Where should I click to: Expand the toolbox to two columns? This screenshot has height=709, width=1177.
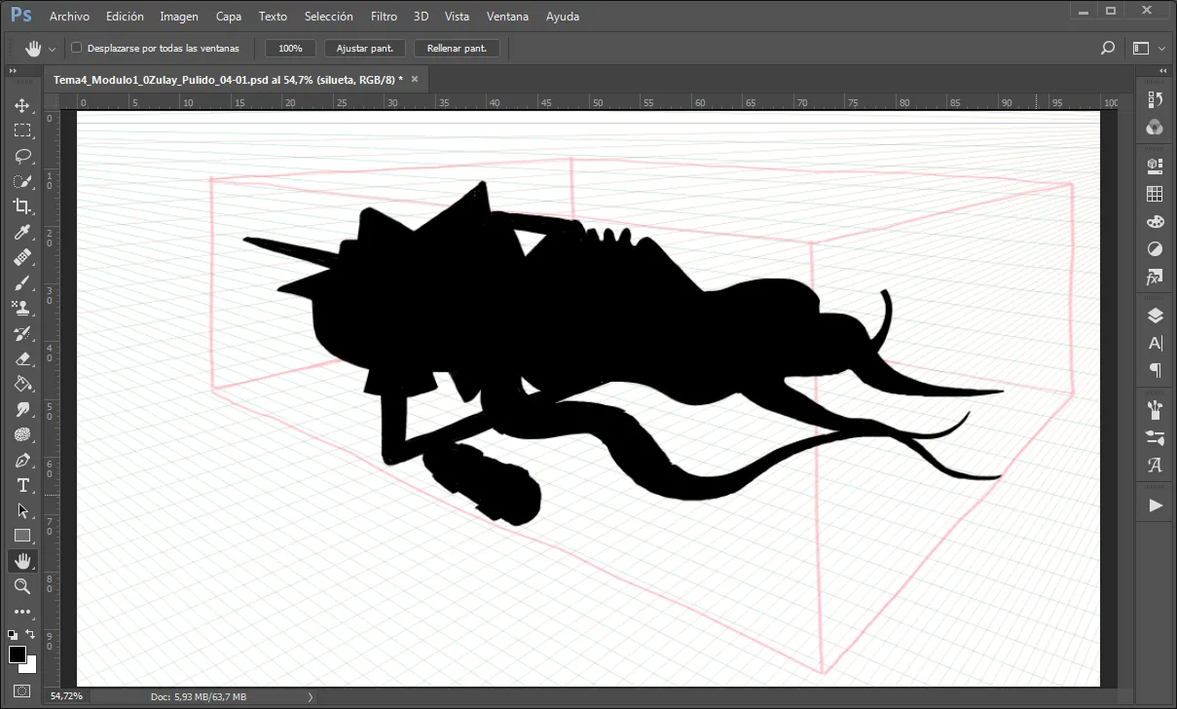(x=13, y=71)
